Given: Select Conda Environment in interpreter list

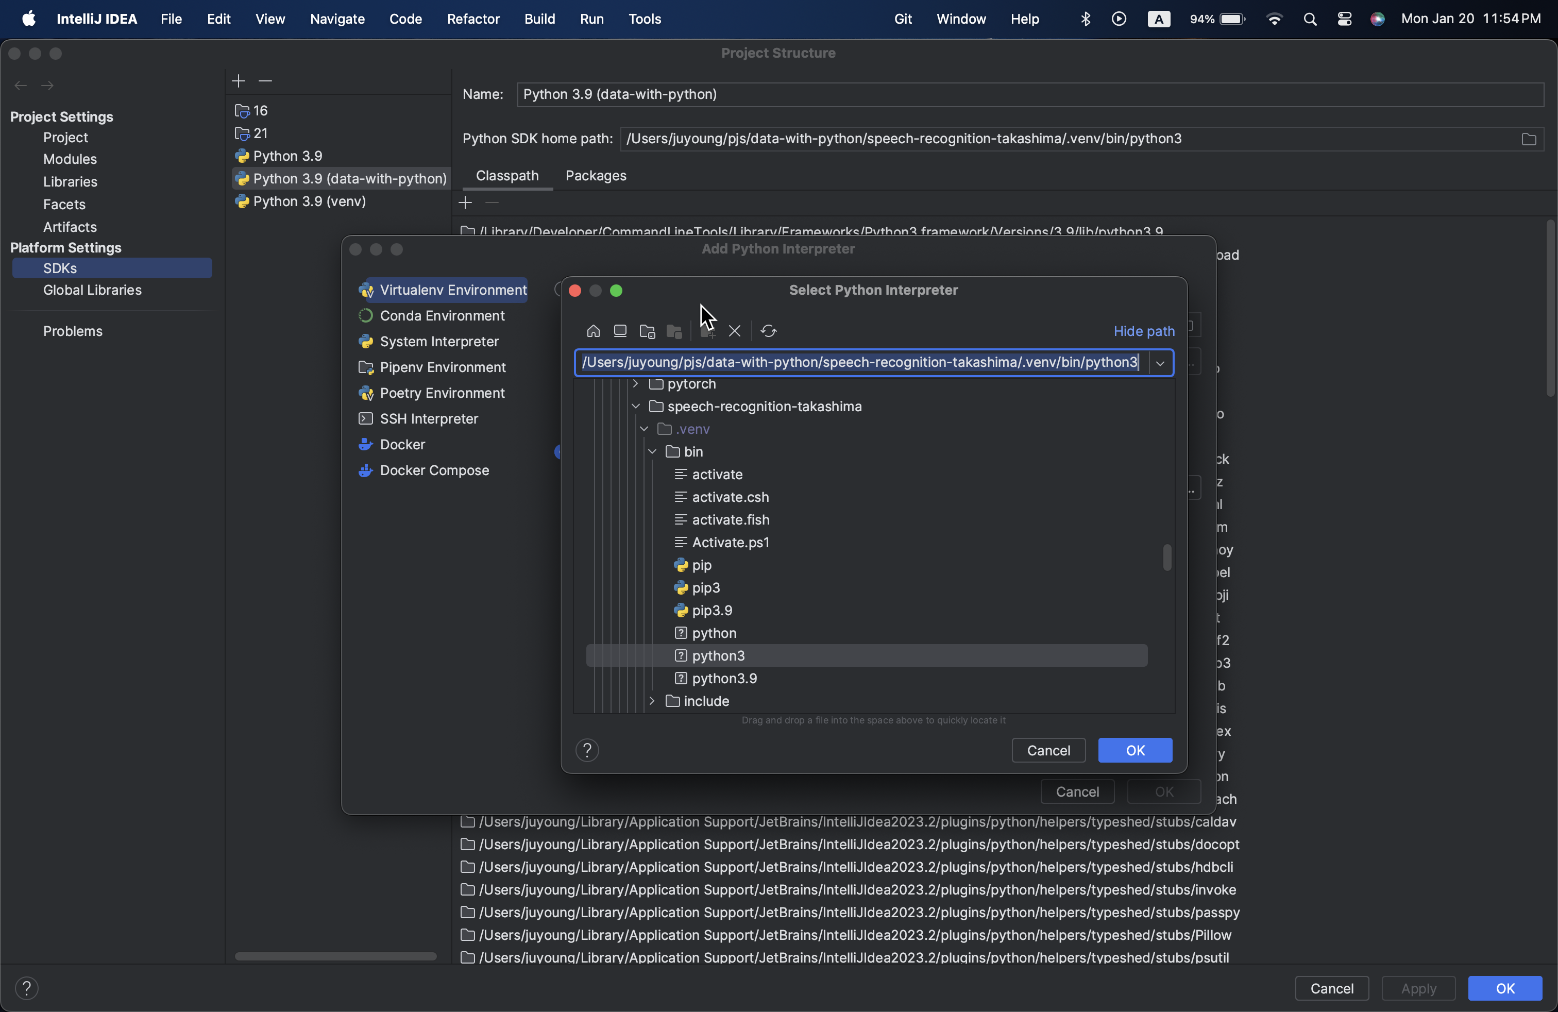Looking at the screenshot, I should coord(442,315).
